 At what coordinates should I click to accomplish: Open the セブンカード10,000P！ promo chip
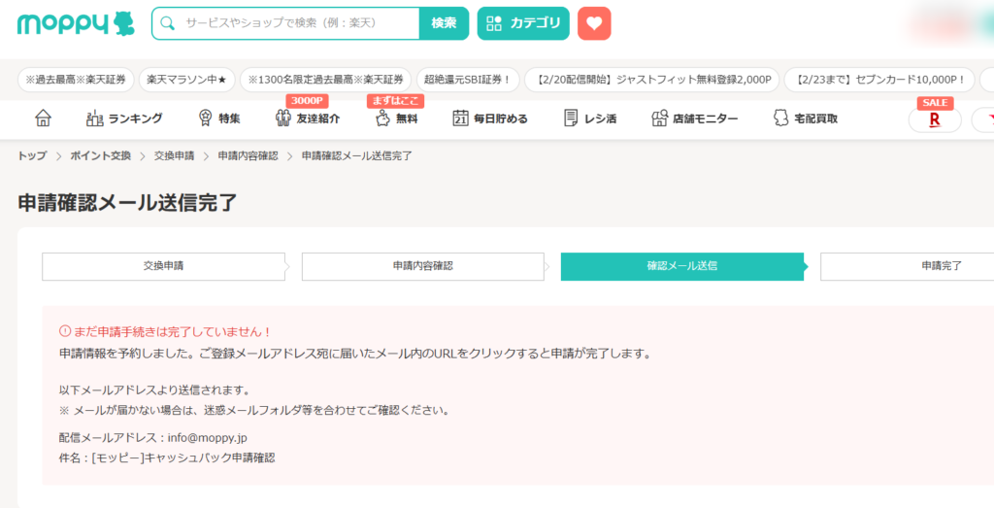(879, 80)
